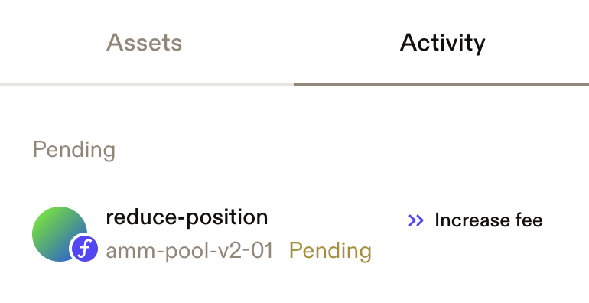Click the purple function badge icon

coord(84,249)
